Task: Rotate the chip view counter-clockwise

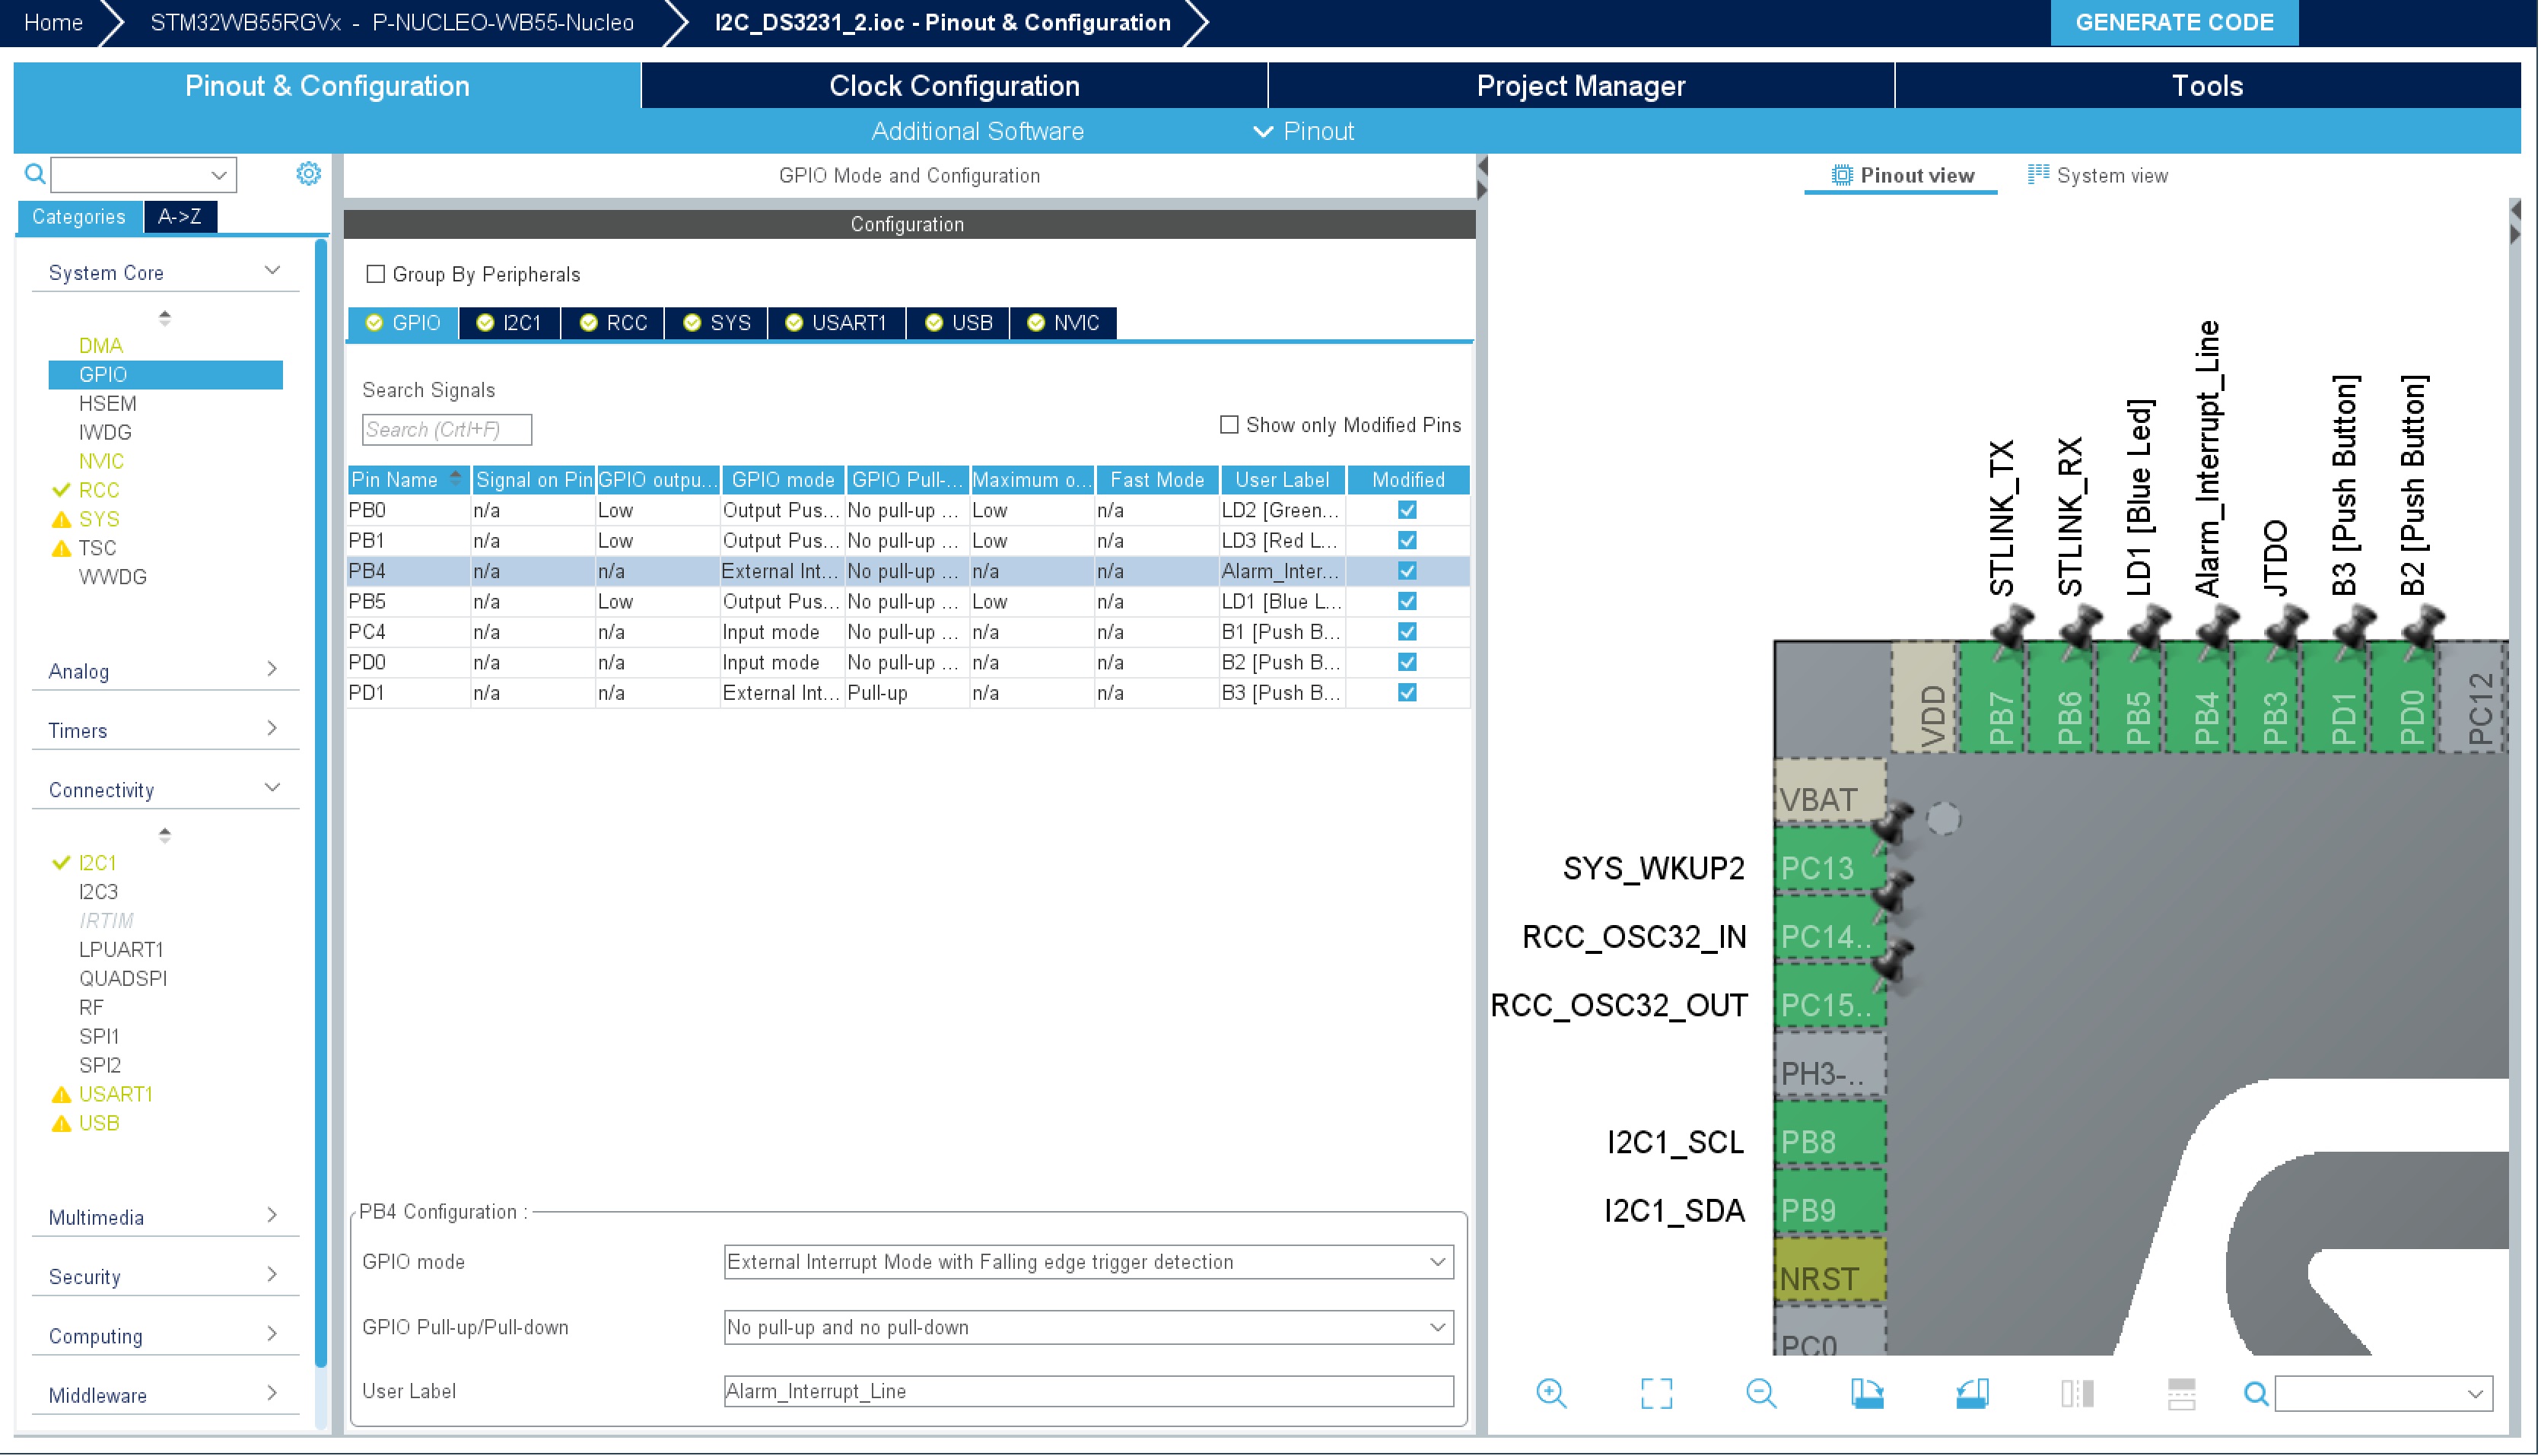Action: [x=1971, y=1392]
